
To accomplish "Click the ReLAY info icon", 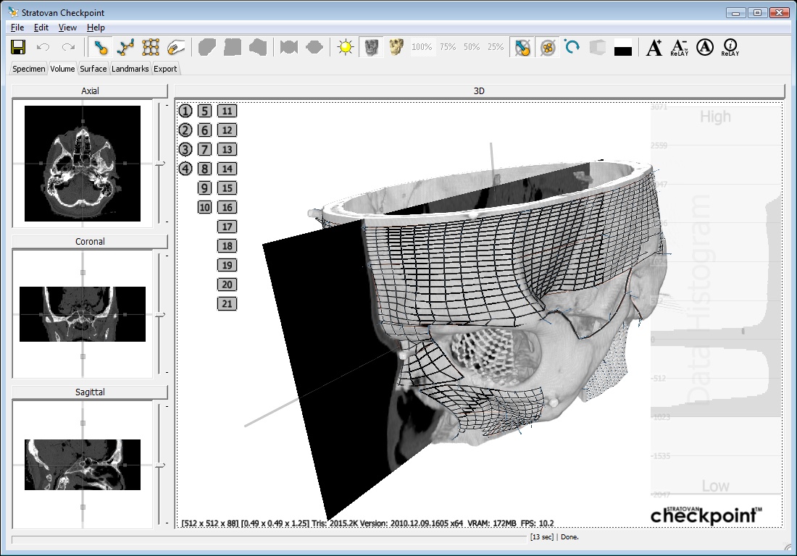I will [729, 48].
